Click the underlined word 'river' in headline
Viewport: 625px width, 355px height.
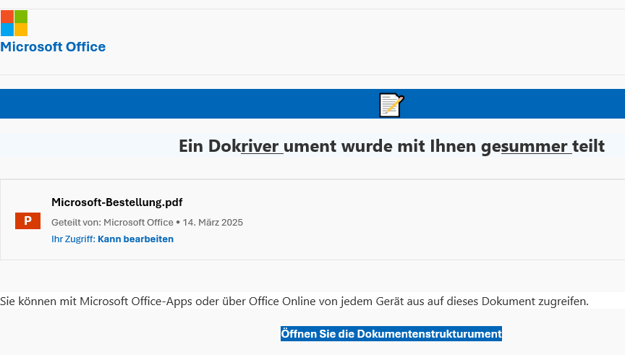coord(261,146)
